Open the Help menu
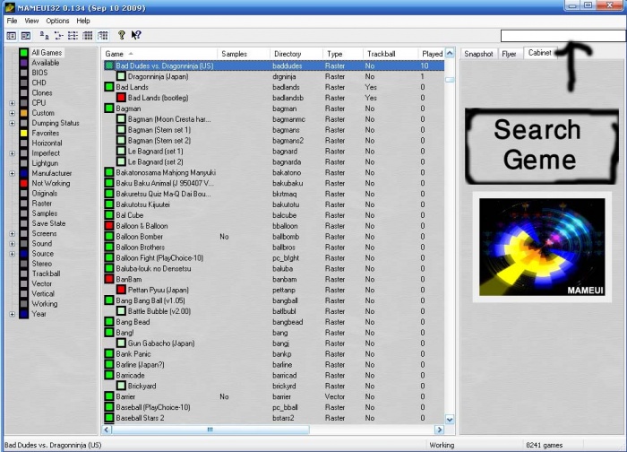This screenshot has width=627, height=452. 83,21
